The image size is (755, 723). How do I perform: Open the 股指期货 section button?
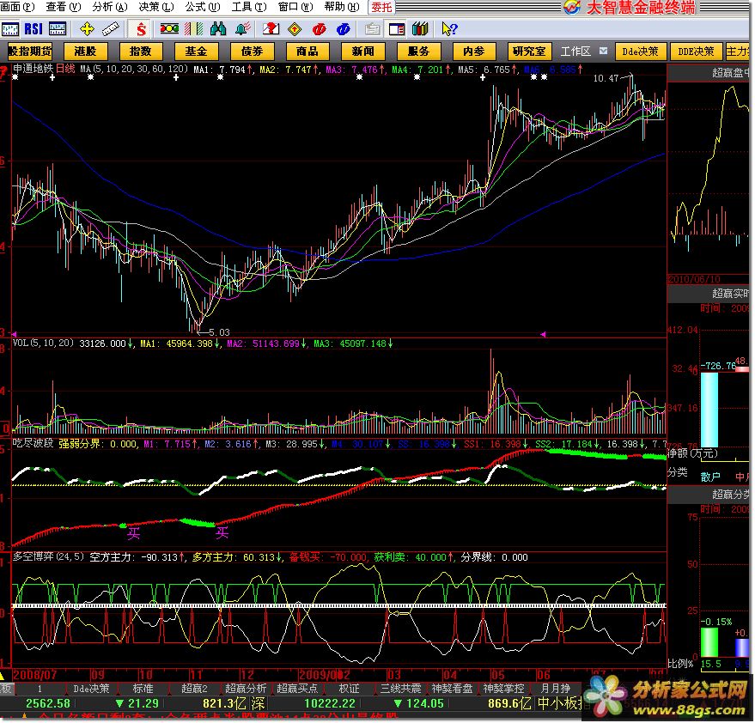click(30, 52)
